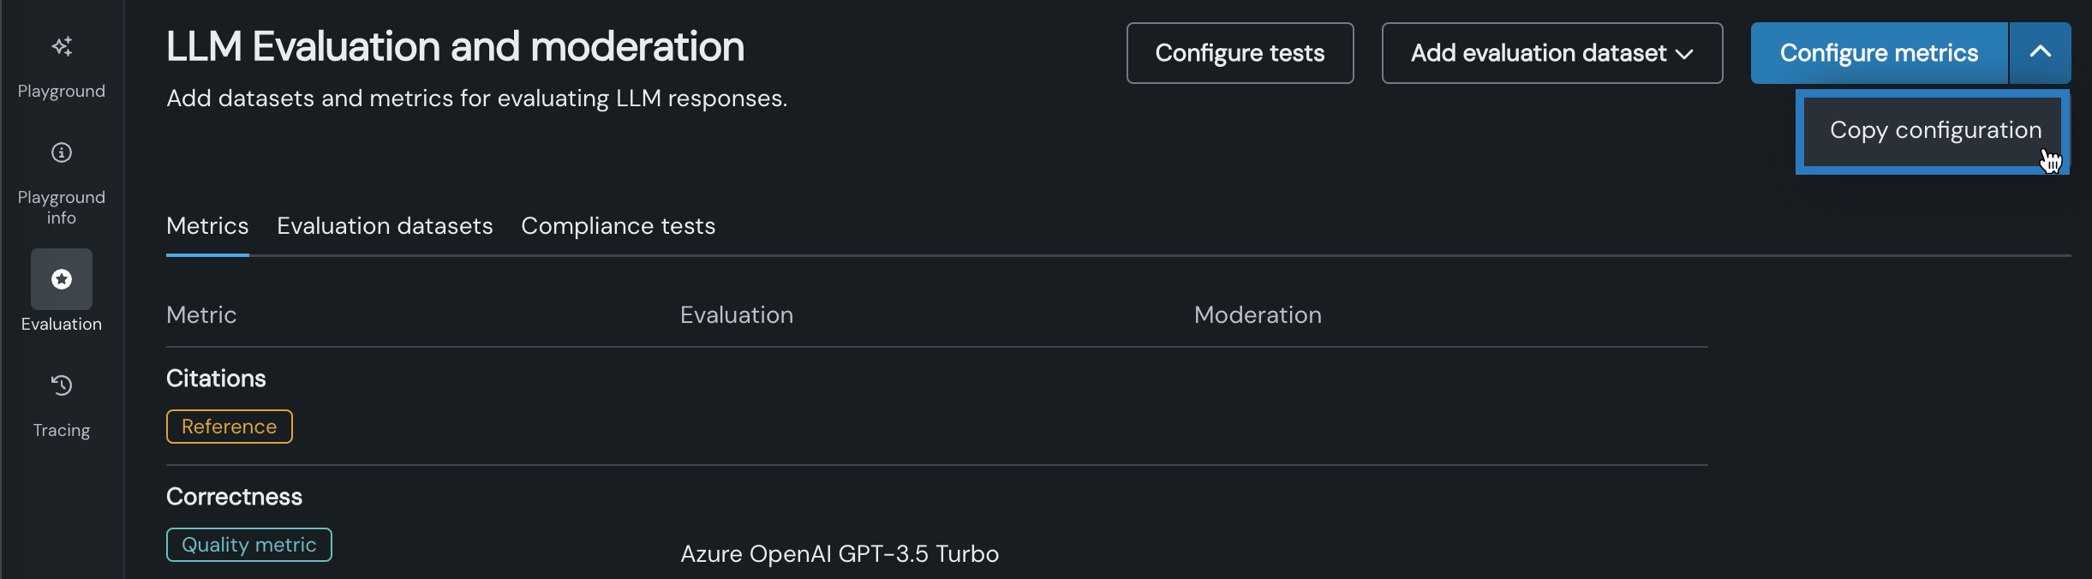Viewport: 2092px width, 579px height.
Task: Open the Playground sparkle icon
Action: tap(62, 46)
